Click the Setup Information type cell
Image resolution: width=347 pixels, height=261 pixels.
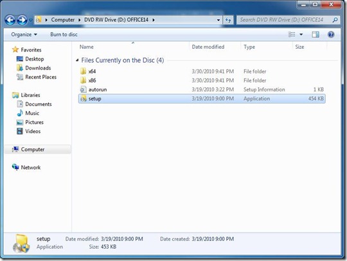point(264,89)
